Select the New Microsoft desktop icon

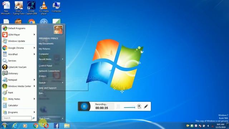[6, 8]
